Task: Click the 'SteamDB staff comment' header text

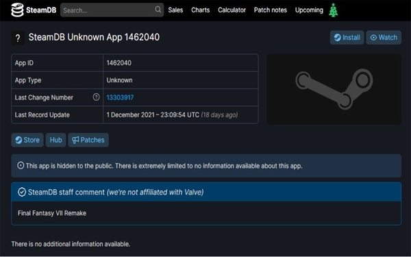Action: 66,192
